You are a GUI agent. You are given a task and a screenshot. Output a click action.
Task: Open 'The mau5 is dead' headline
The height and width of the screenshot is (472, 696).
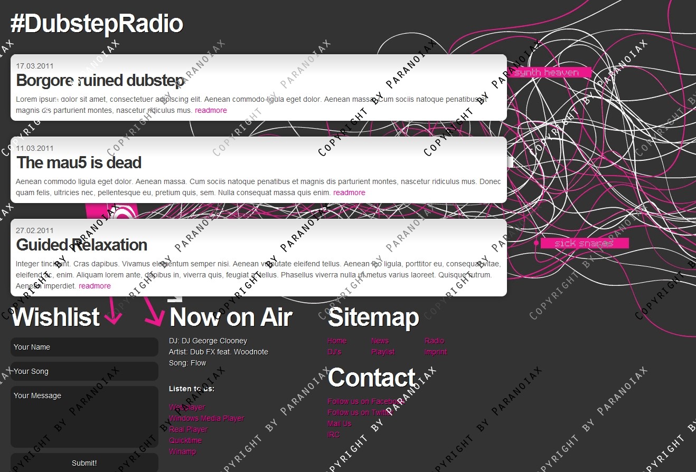[x=79, y=163]
